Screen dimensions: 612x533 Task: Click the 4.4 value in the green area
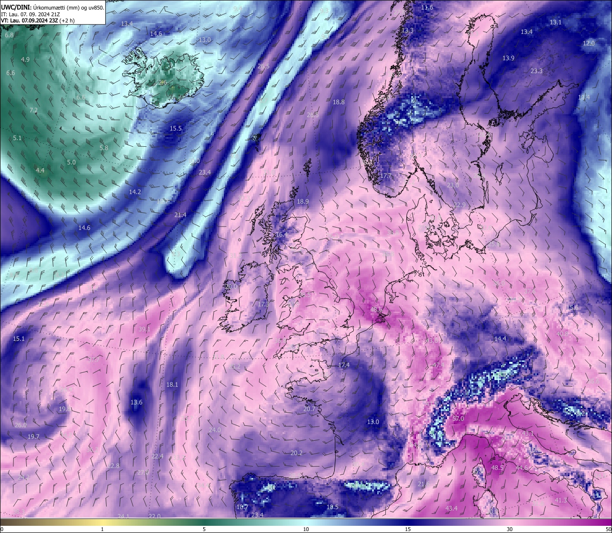(40, 170)
